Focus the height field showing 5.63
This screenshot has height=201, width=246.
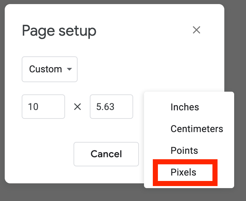111,107
